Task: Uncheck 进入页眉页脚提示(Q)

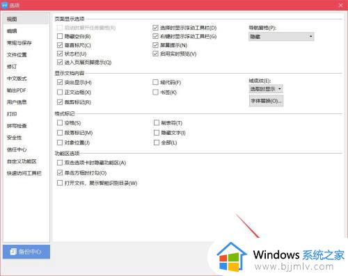Action: 60,62
